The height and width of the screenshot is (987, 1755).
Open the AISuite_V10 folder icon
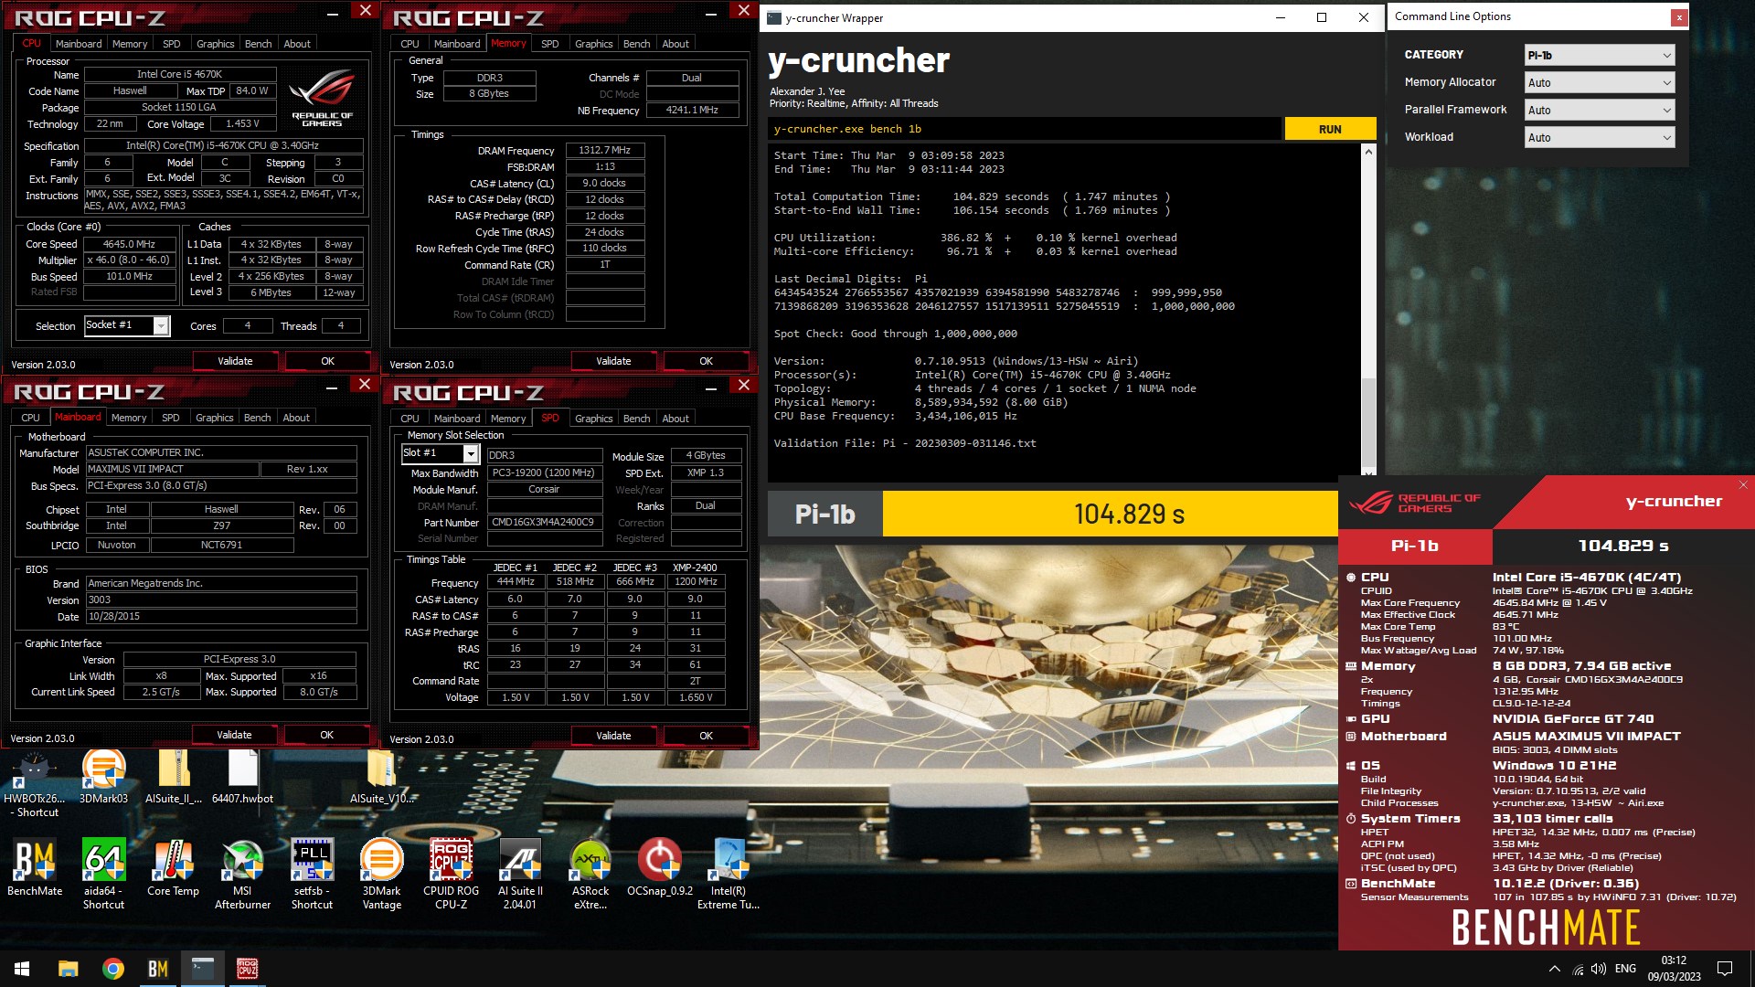click(x=382, y=777)
